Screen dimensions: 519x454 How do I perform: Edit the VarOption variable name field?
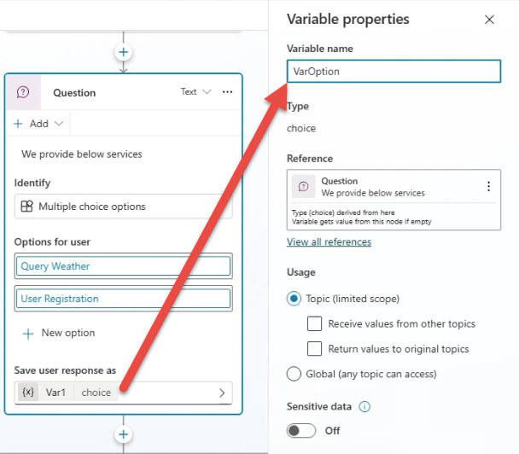click(394, 72)
